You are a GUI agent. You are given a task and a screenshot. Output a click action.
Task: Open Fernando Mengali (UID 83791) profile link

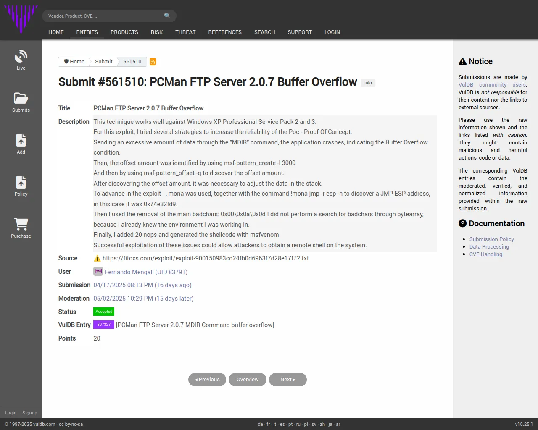(146, 272)
